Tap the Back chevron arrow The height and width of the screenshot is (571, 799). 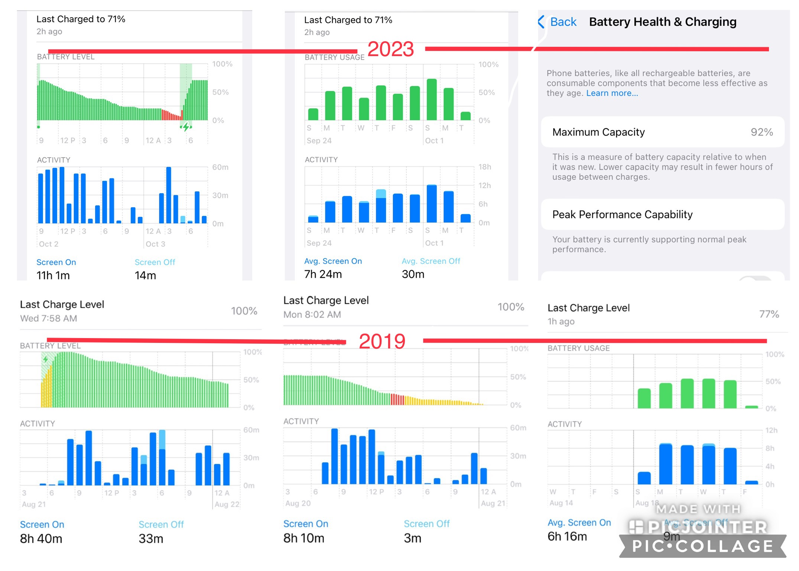(541, 22)
